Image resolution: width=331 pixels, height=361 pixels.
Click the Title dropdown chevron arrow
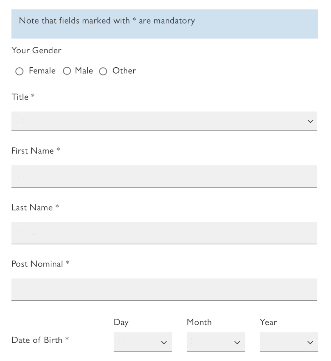(x=310, y=121)
